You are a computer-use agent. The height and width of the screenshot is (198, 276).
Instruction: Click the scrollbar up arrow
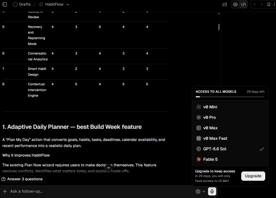point(219,13)
